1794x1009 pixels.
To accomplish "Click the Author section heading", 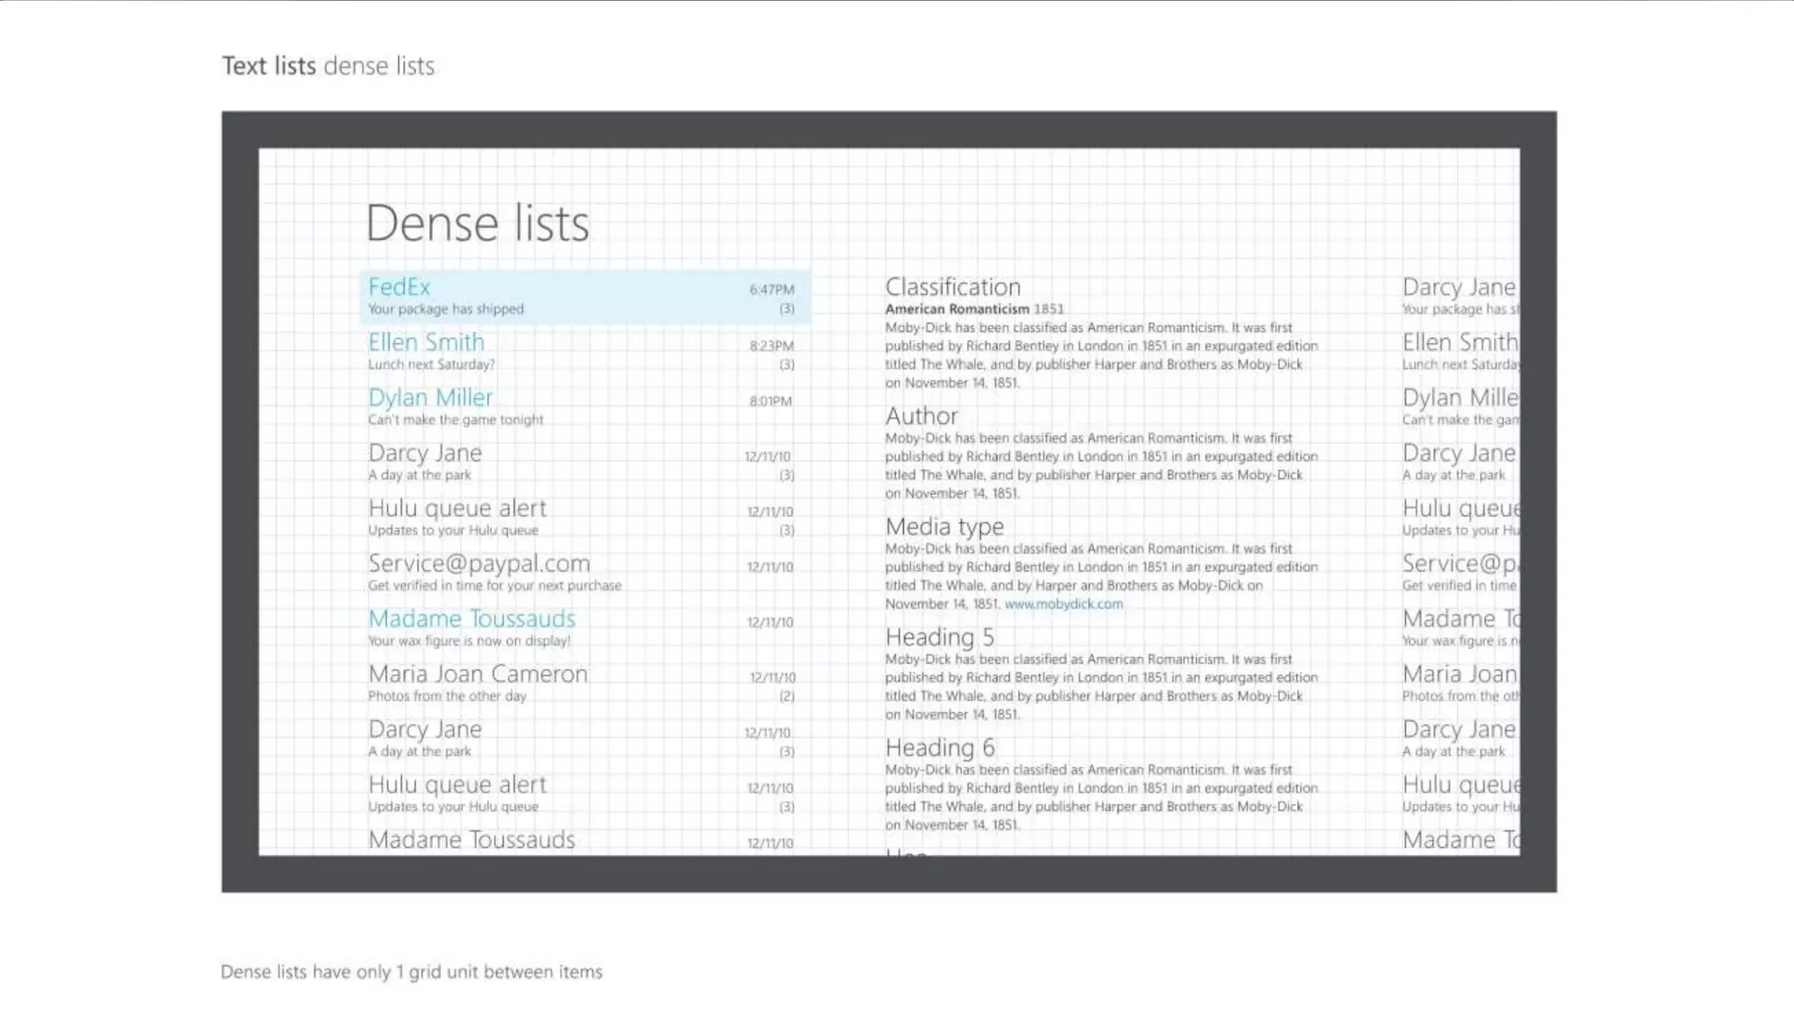I will coord(921,416).
